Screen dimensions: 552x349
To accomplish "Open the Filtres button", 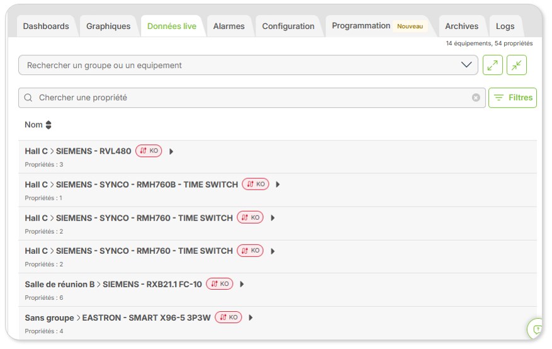I will pyautogui.click(x=512, y=98).
